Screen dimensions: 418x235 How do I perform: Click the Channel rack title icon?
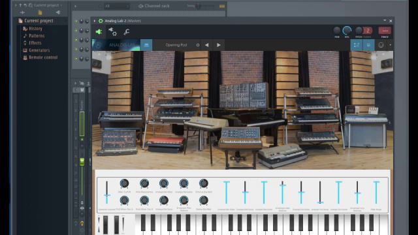141,6
